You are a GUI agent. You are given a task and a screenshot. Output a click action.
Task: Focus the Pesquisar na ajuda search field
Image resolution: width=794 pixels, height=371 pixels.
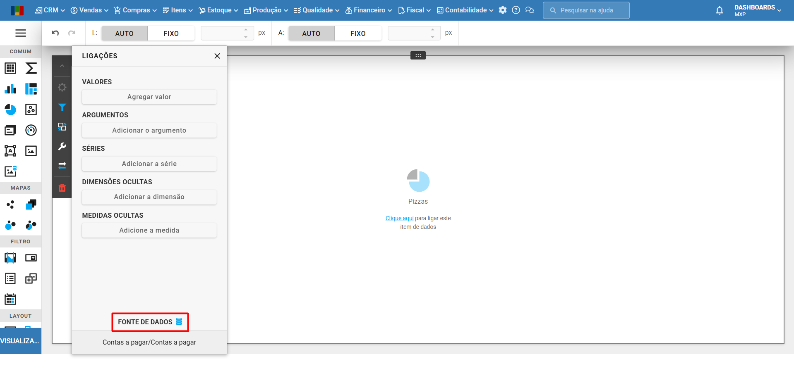(x=586, y=10)
